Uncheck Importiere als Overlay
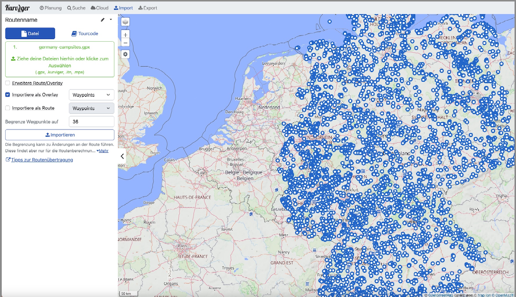 (8, 95)
